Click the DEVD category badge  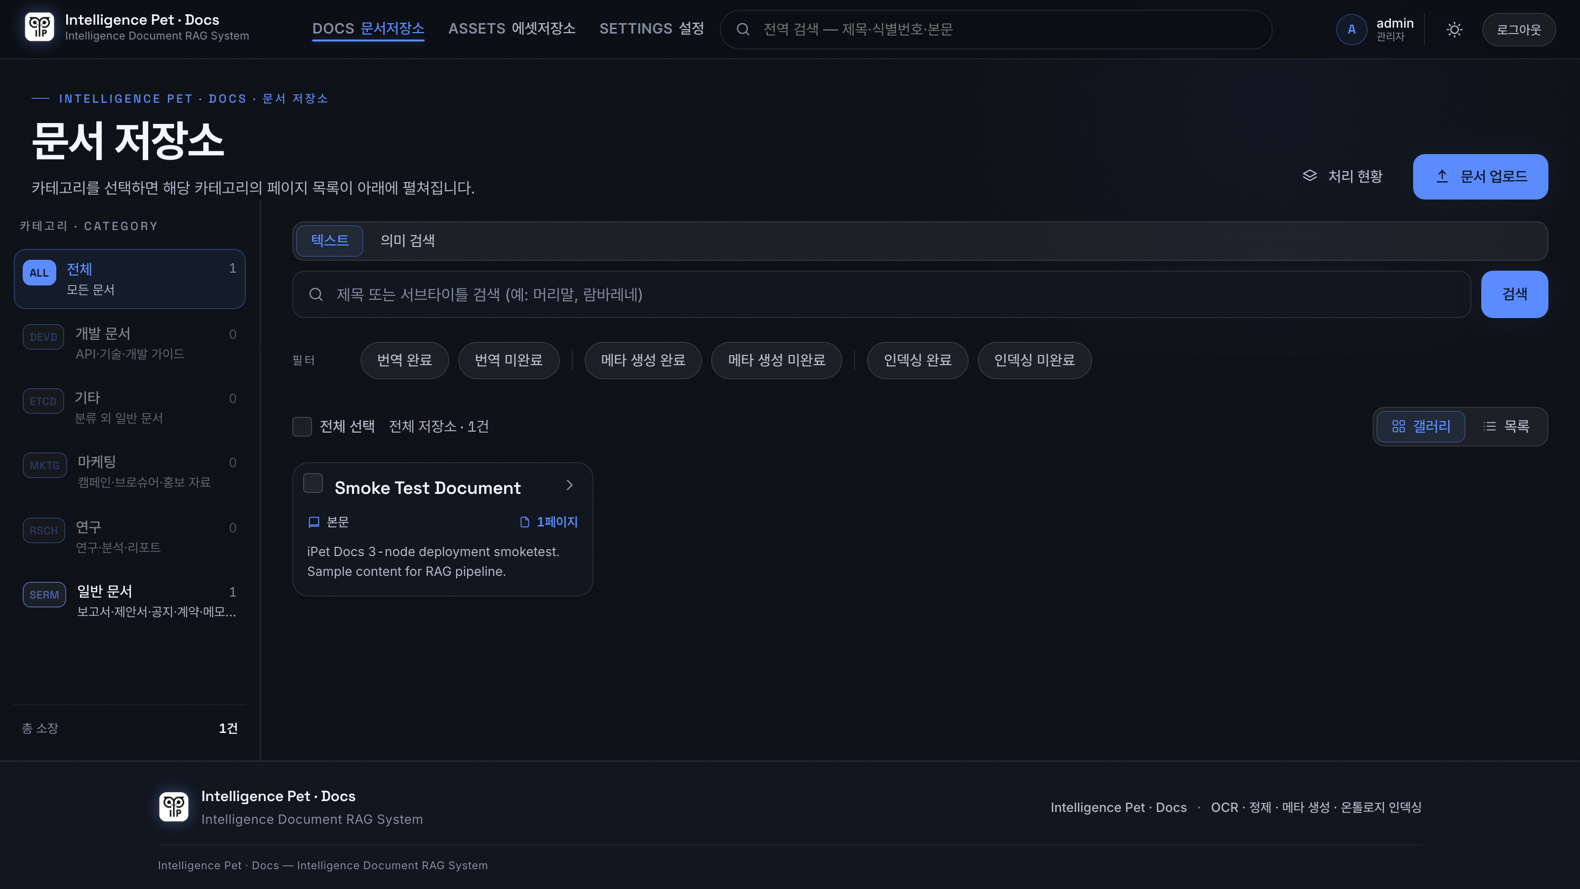pyautogui.click(x=43, y=337)
